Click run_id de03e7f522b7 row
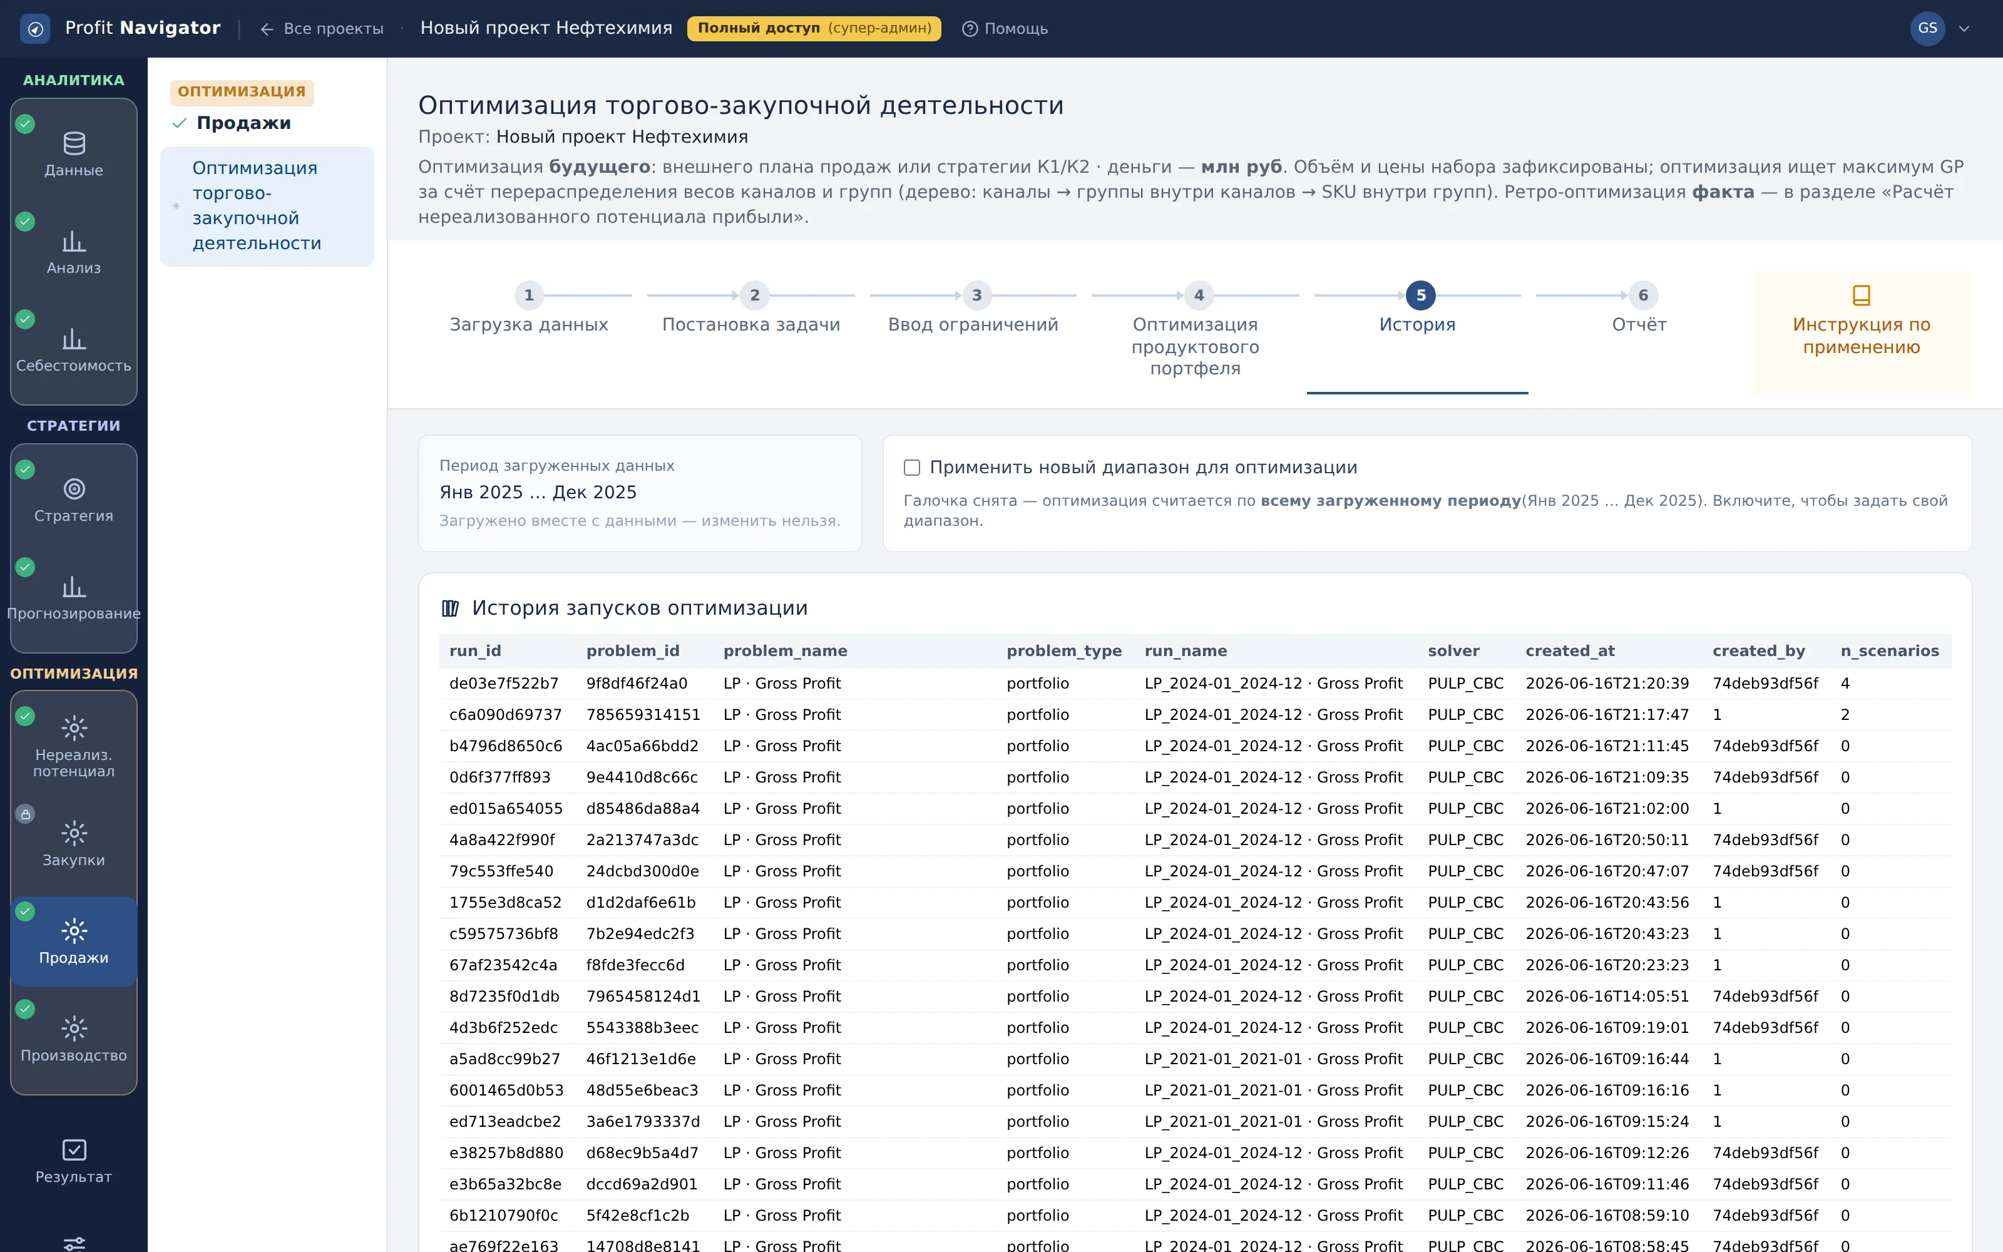Image resolution: width=2003 pixels, height=1252 pixels. (x=1194, y=684)
